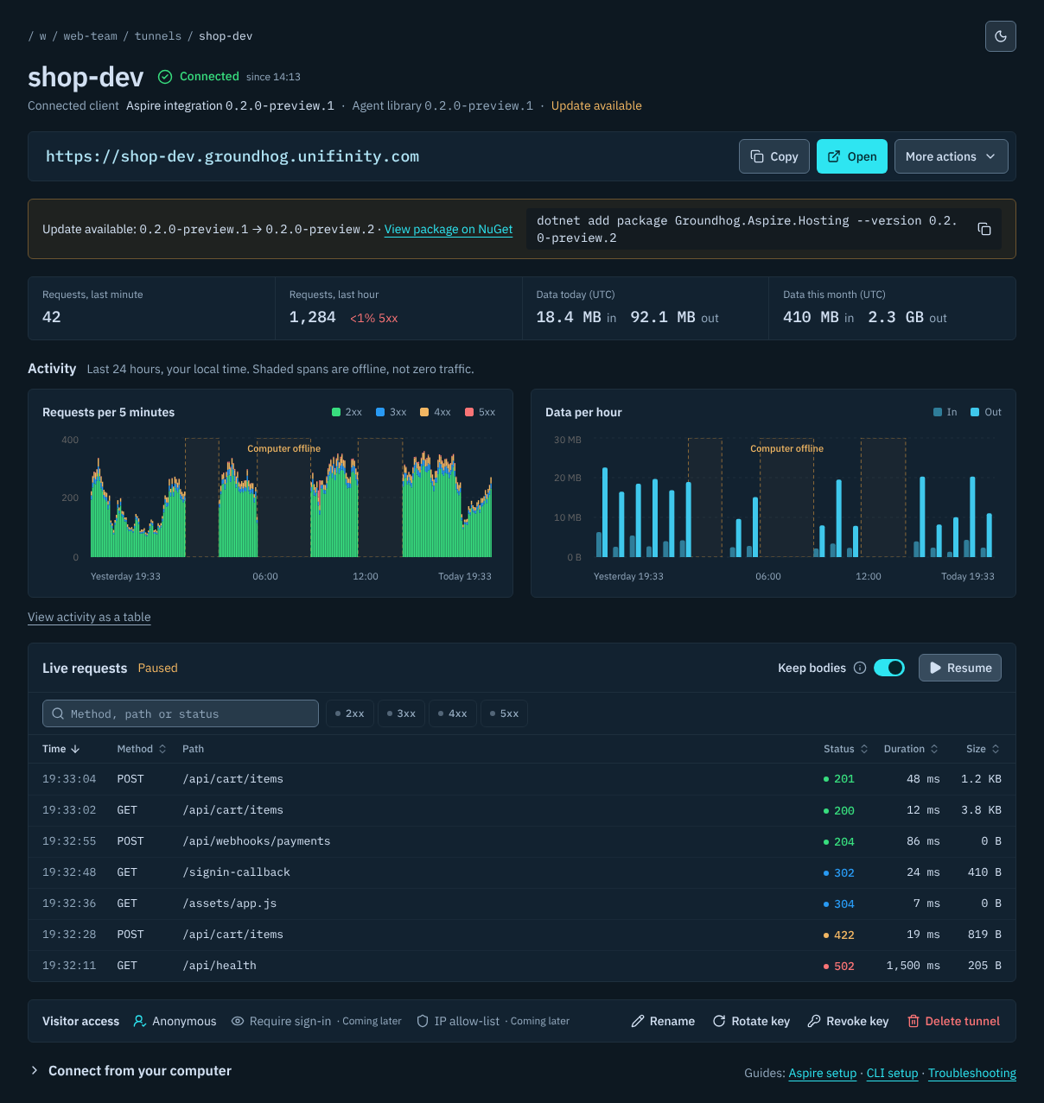Image resolution: width=1044 pixels, height=1103 pixels.
Task: Click the eye icon for Require sign-in
Action: [238, 1021]
